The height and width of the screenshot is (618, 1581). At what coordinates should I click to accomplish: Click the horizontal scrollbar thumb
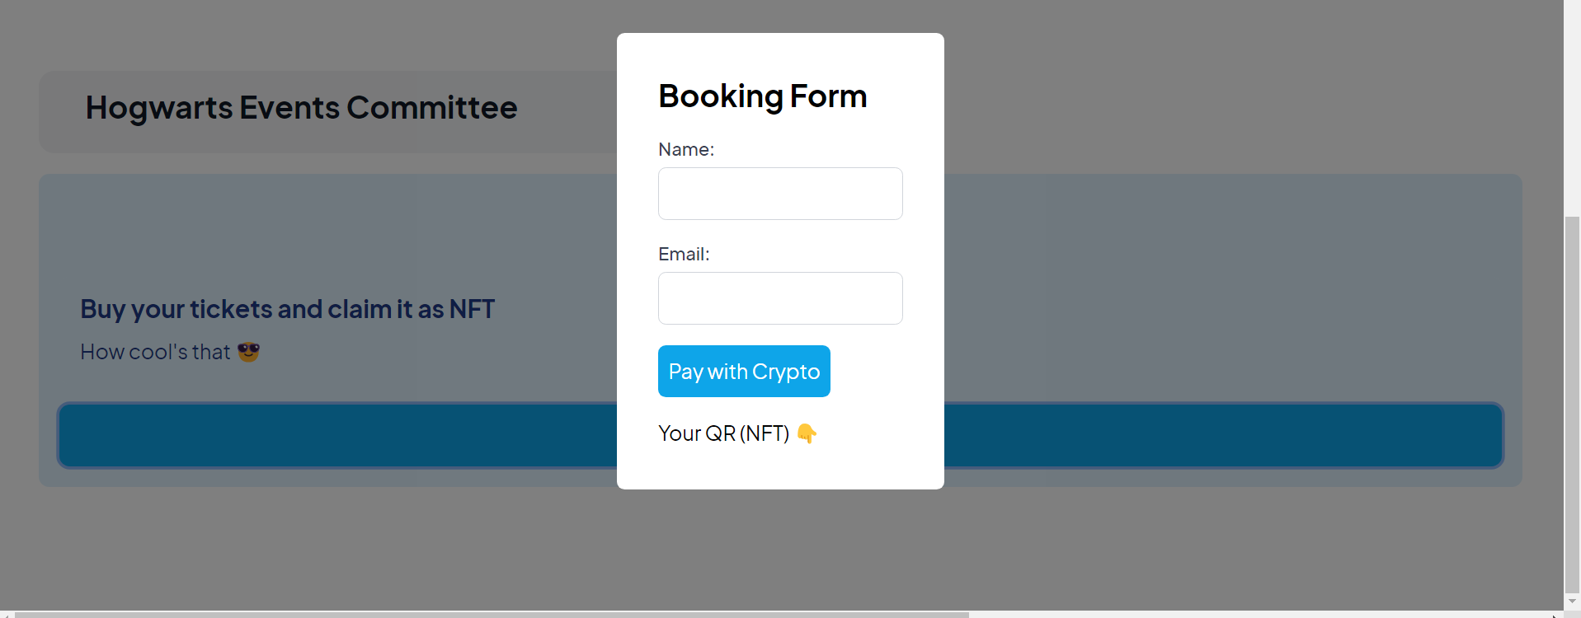492,614
